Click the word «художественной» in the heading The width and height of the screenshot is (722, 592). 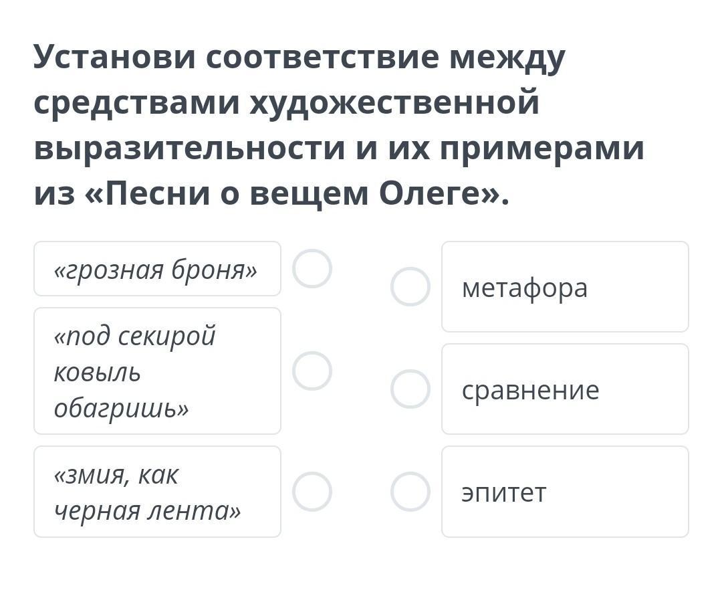pos(394,103)
